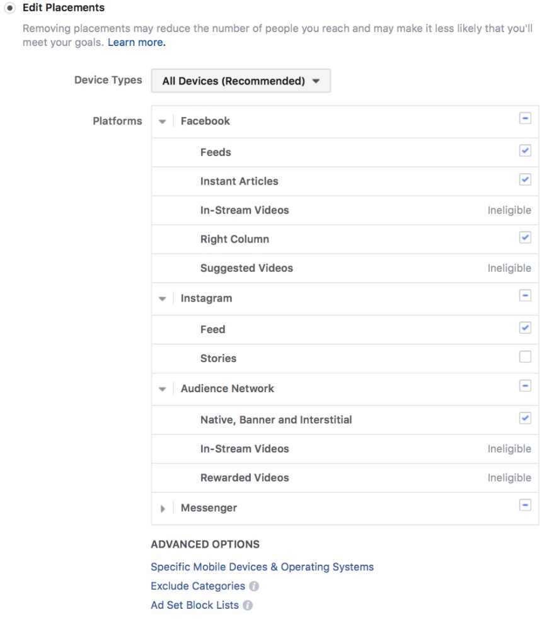Click the info icon beside Exclude Categories
The width and height of the screenshot is (542, 622).
coord(254,586)
